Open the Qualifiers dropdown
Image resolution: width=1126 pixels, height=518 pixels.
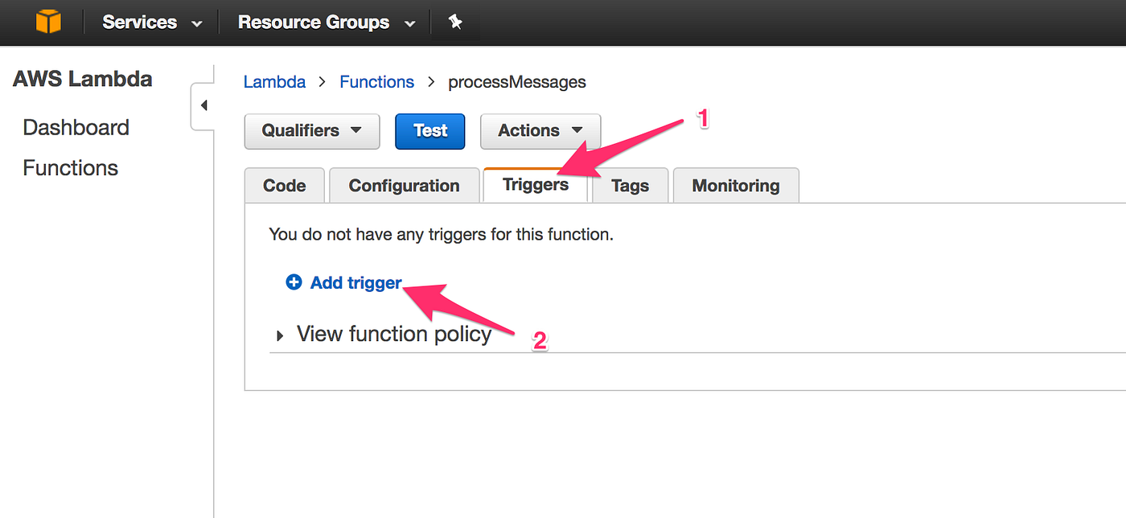pos(311,130)
